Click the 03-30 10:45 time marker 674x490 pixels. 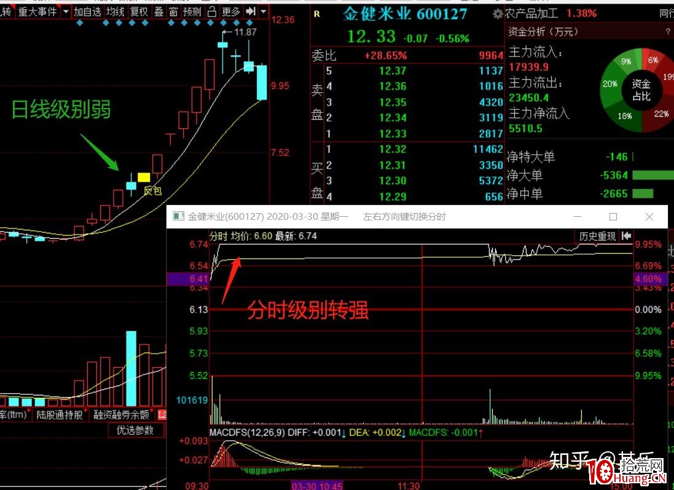coord(317,486)
